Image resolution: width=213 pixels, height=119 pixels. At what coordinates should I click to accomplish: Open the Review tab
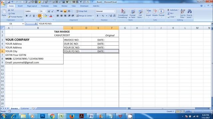tap(64, 6)
